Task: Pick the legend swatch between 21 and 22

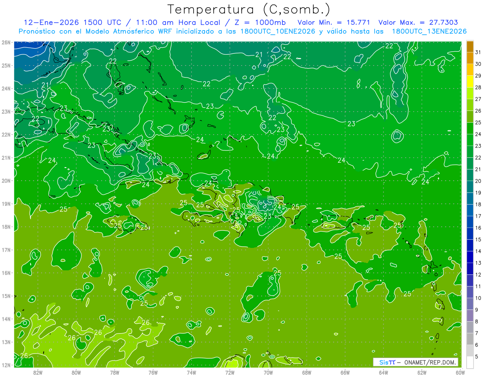Action: point(470,164)
